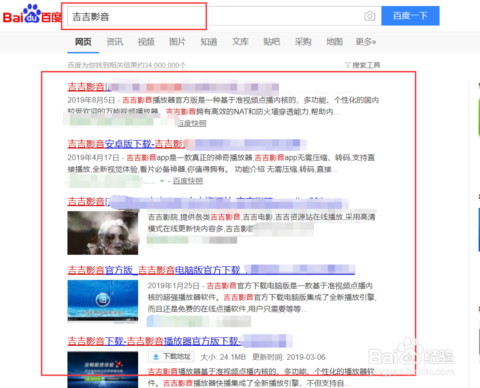Click the date 2019年4月17日

[94, 158]
